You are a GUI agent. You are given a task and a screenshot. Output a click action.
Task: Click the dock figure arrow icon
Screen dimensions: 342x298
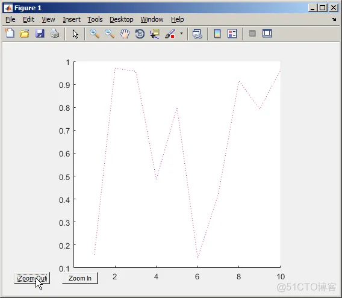coord(334,19)
